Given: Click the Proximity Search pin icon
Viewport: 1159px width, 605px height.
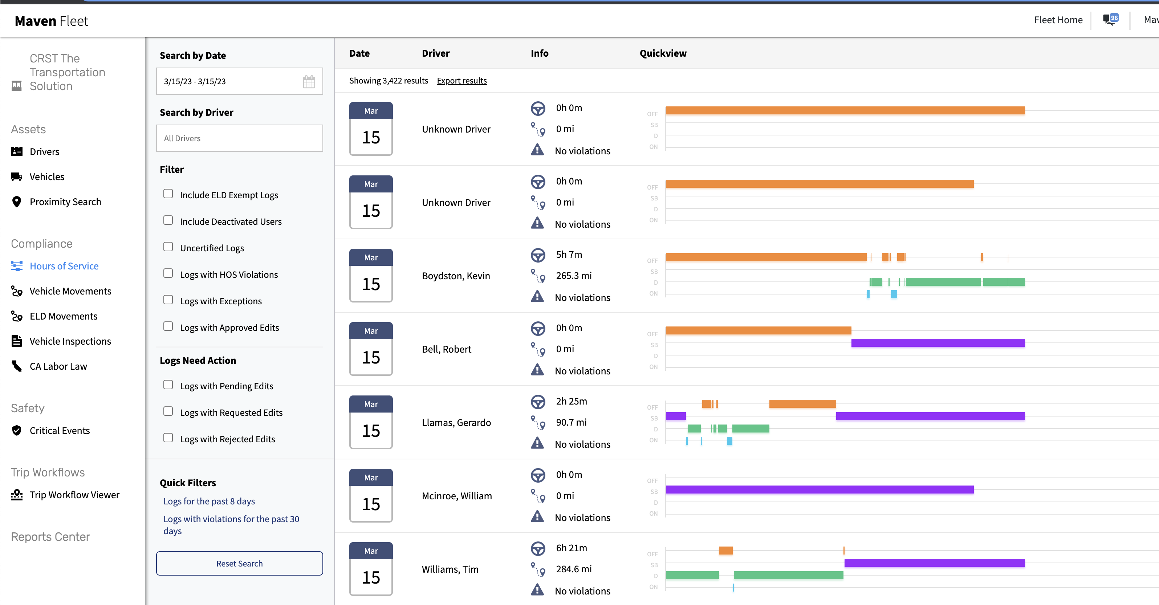Looking at the screenshot, I should pos(17,202).
